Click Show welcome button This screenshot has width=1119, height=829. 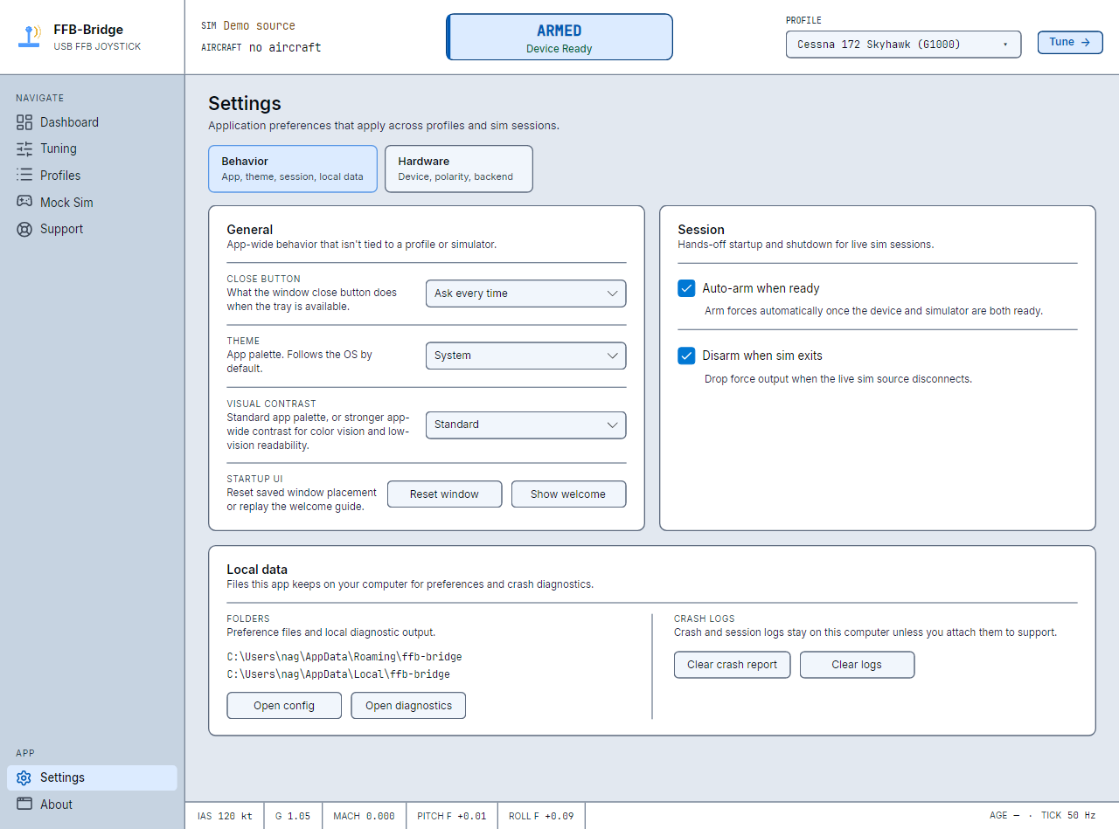click(x=568, y=494)
